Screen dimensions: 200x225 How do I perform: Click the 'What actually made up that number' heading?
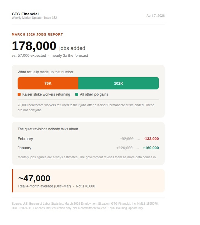46,72
